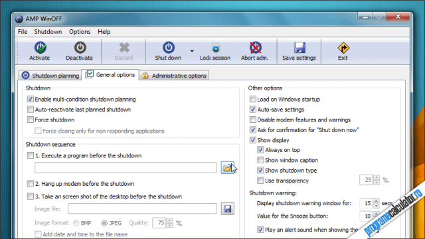This screenshot has width=425, height=239.
Task: Check Hang up modem before shutdown
Action: (31, 183)
